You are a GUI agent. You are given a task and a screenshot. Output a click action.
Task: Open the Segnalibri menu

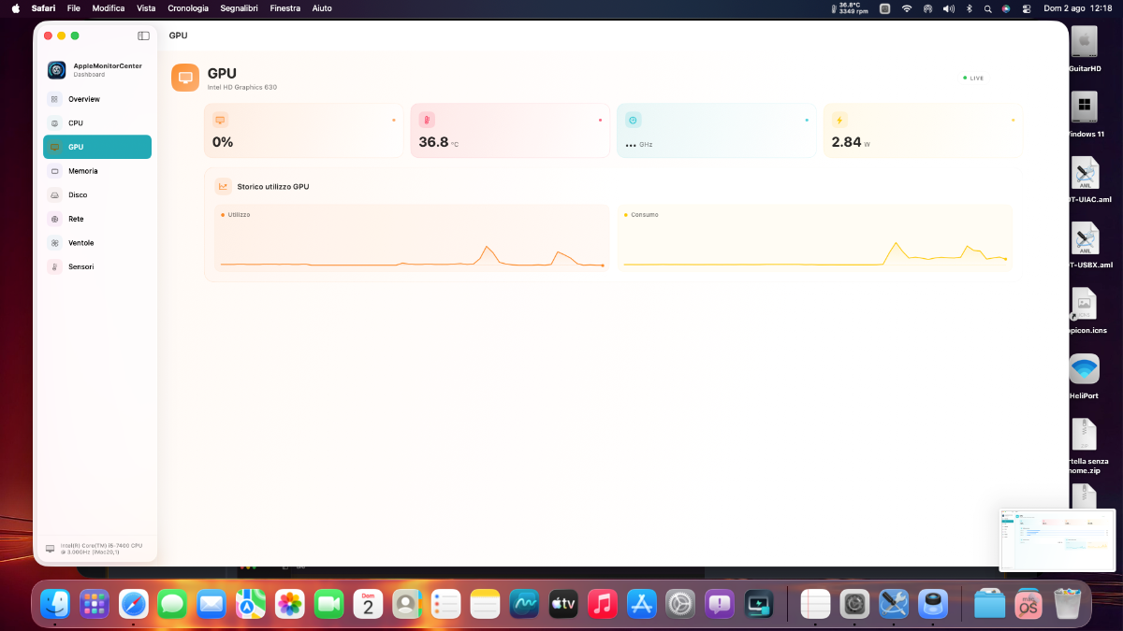pyautogui.click(x=239, y=8)
